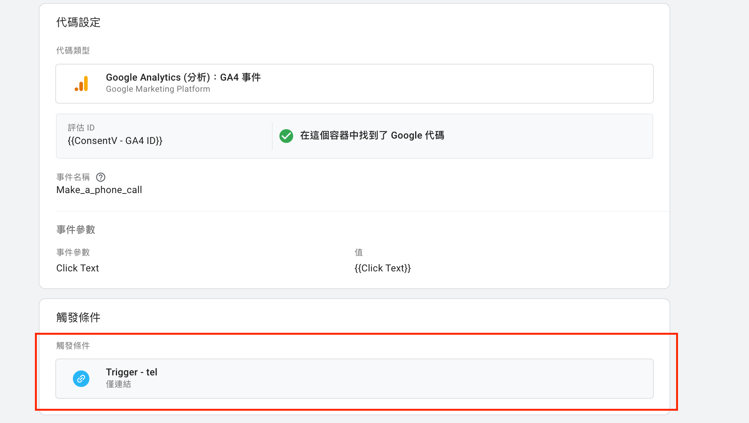Click the {{Click Text}} parameter value
Viewport: 749px width, 423px height.
pyautogui.click(x=383, y=268)
